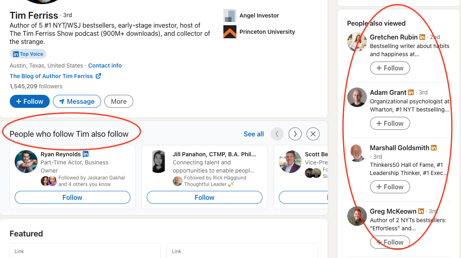Open the Contact info link
Image resolution: width=461 pixels, height=258 pixels.
[x=105, y=66]
